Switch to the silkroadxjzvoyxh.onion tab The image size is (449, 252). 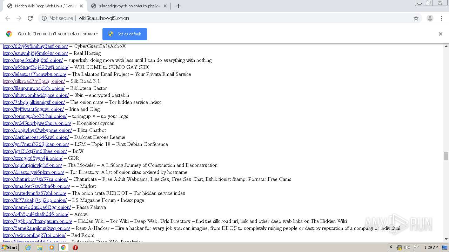(x=128, y=6)
